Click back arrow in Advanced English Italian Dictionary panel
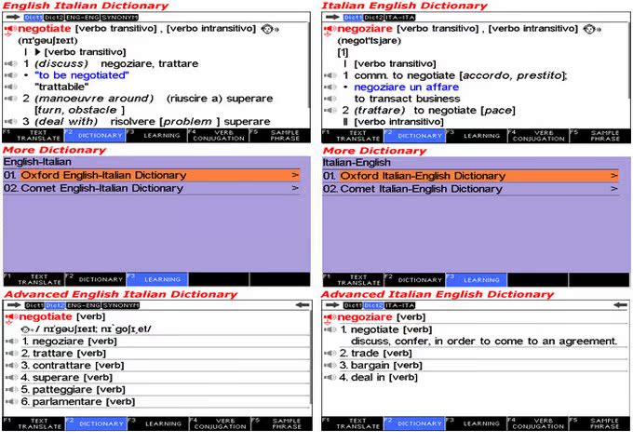 (x=303, y=305)
